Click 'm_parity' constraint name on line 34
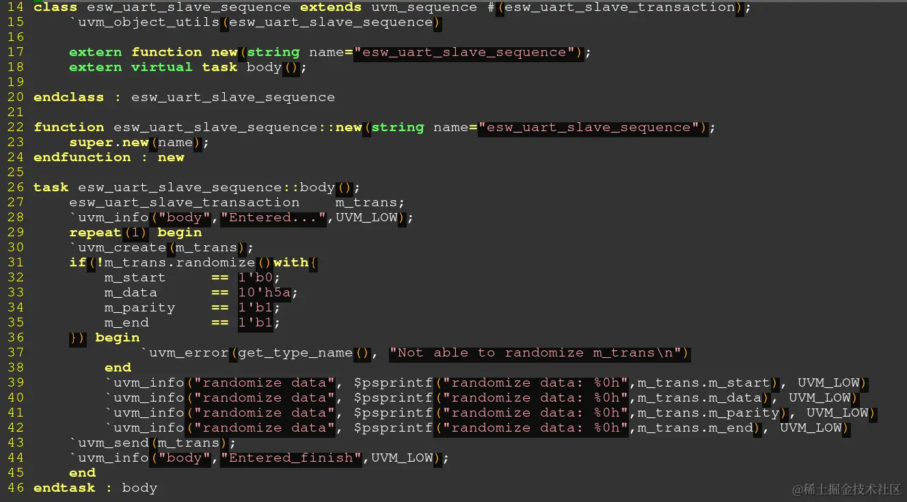The height and width of the screenshot is (502, 907). click(x=140, y=307)
